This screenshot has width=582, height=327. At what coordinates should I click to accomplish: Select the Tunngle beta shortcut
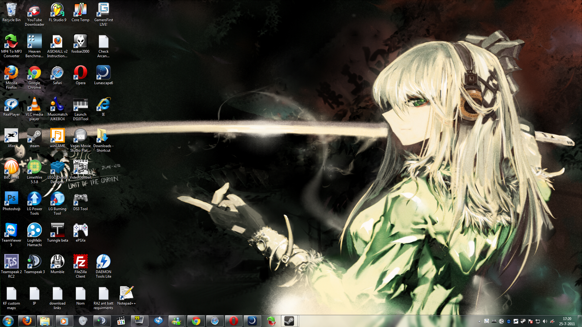click(x=58, y=233)
